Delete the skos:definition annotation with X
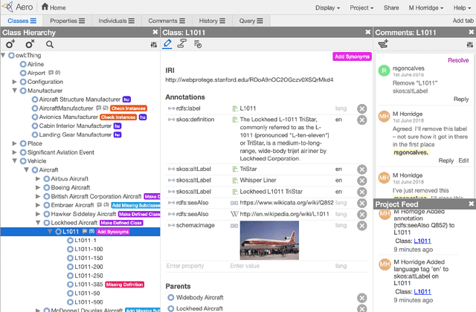Viewport: 476px width, 312px height. pyautogui.click(x=362, y=120)
